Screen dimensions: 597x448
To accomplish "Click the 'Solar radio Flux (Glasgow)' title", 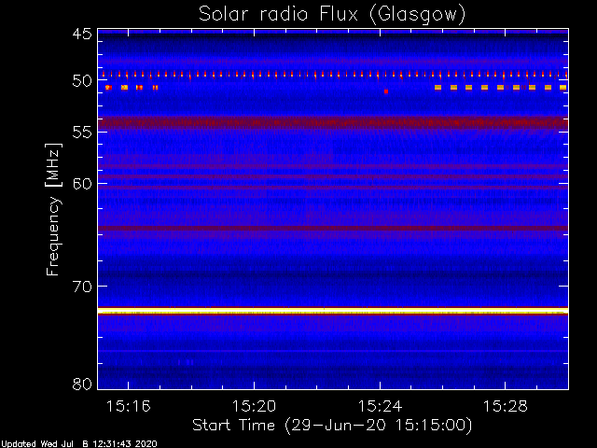I will (x=332, y=15).
